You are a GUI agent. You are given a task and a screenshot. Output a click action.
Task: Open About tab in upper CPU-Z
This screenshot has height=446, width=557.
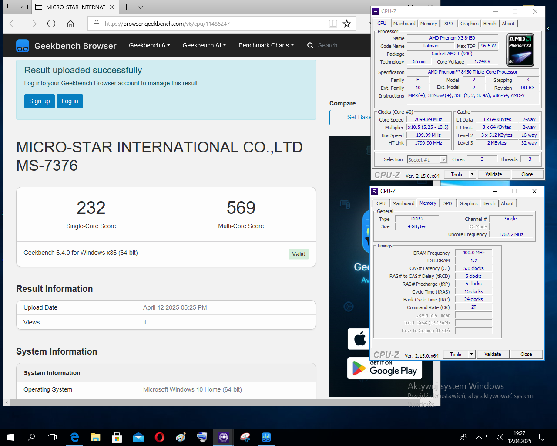[508, 24]
